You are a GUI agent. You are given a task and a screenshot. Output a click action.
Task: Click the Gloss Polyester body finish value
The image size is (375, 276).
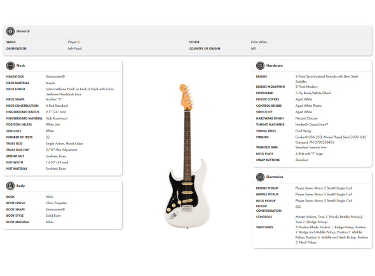coord(56,203)
